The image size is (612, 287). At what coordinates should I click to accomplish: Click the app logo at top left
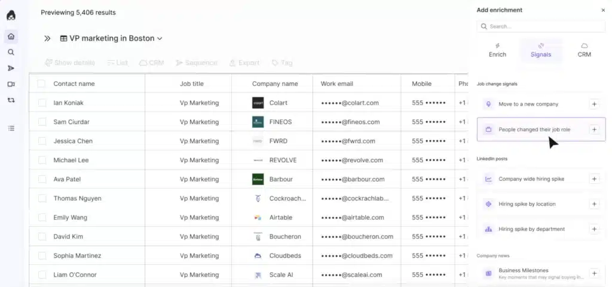pyautogui.click(x=11, y=16)
